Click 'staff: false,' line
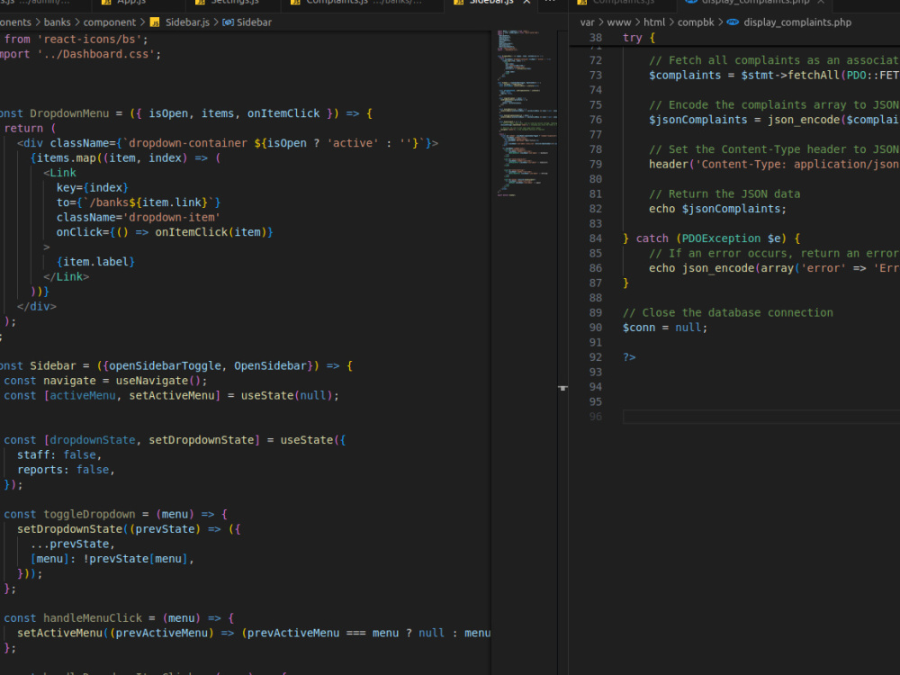The height and width of the screenshot is (675, 900). pos(59,455)
